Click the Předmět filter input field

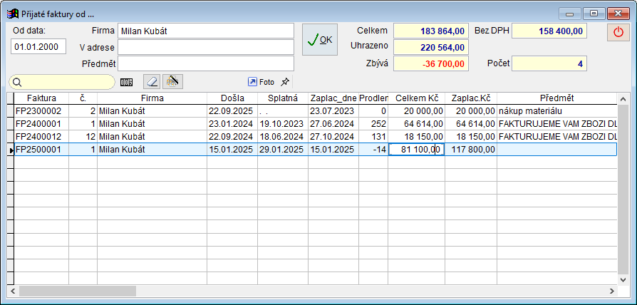[x=205, y=63]
